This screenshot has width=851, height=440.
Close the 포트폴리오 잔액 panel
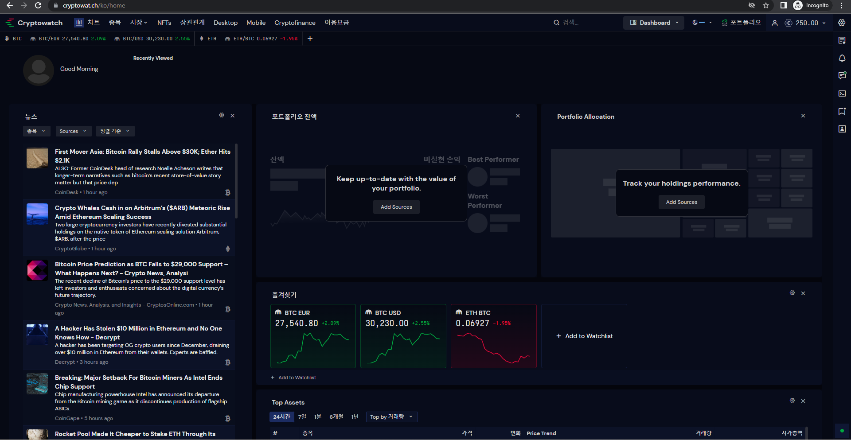[x=518, y=116]
